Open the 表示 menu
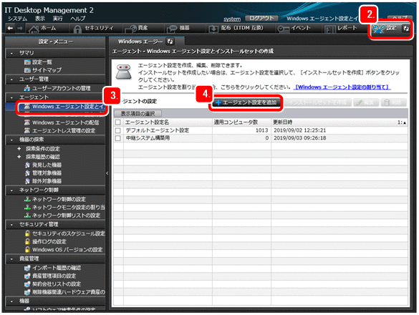Screen dimensions: 419x315 pos(40,19)
